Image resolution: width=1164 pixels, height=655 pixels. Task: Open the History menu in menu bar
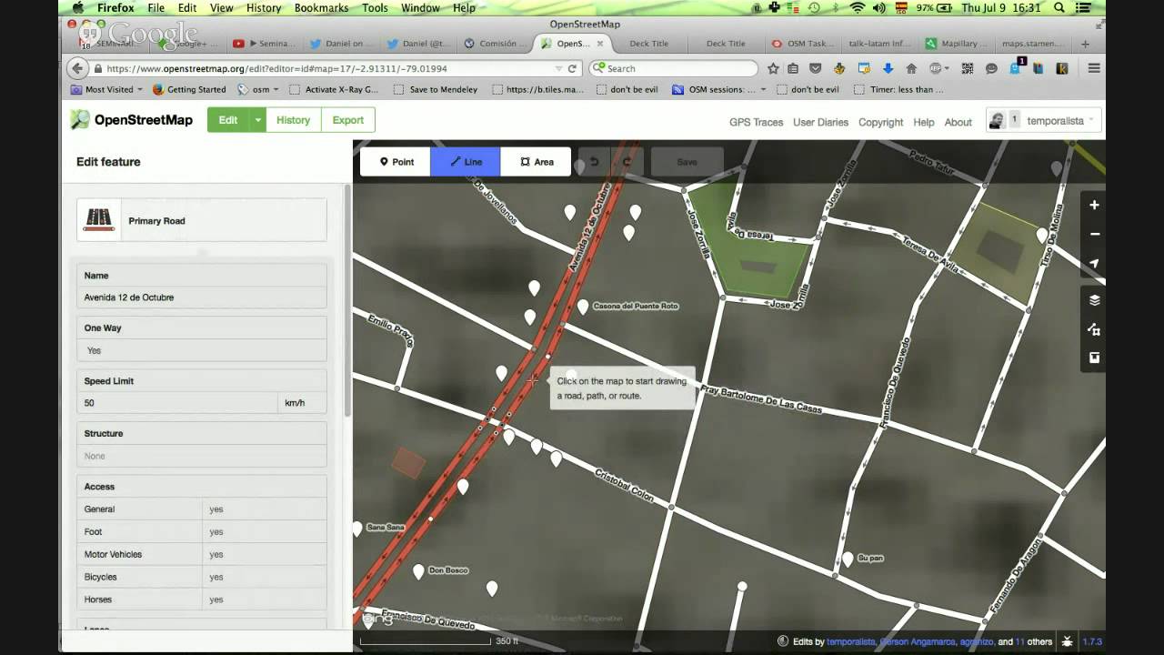click(x=264, y=7)
